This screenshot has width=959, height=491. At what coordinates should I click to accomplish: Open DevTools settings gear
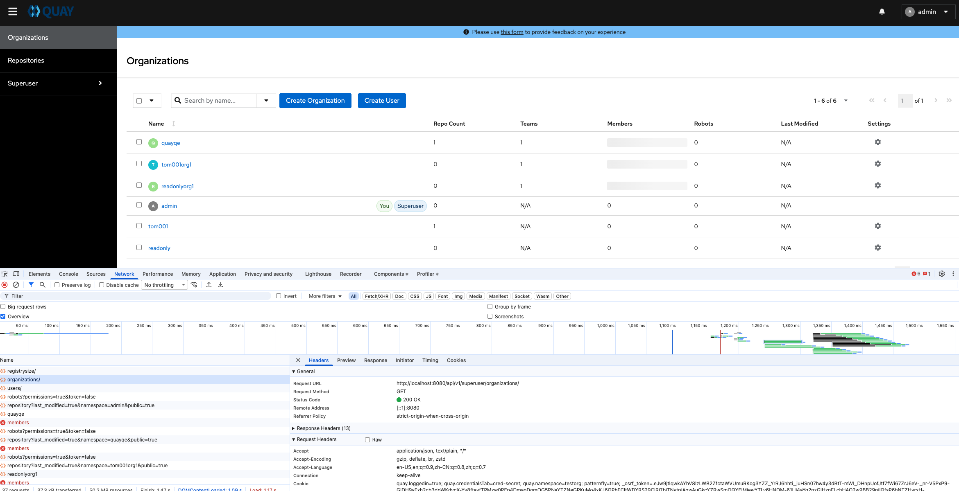point(942,274)
